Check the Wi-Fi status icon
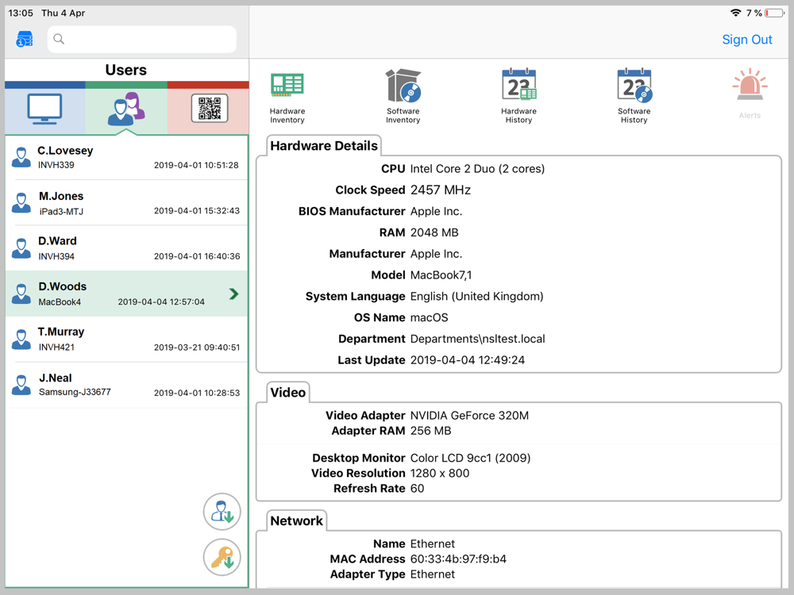 tap(736, 13)
